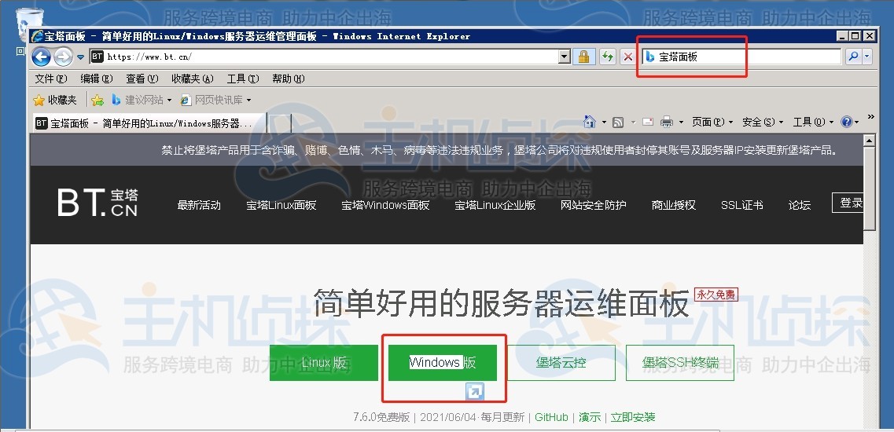
Task: Click the Home icon in command bar
Action: 590,122
